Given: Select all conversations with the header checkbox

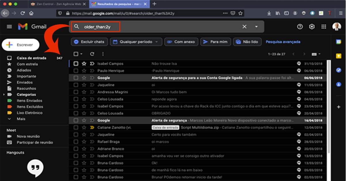Looking at the screenshot, I should coord(76,54).
